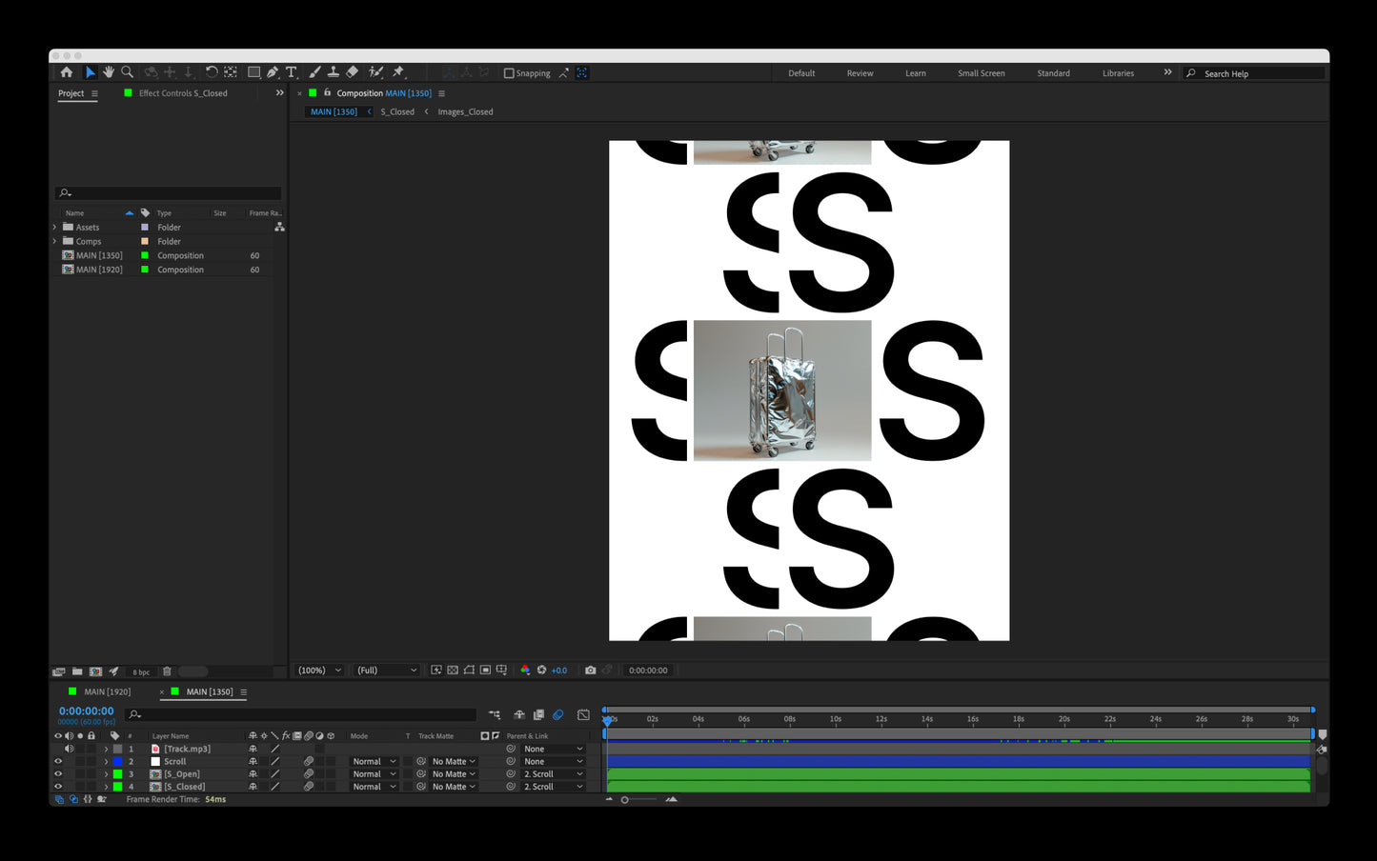The width and height of the screenshot is (1377, 861).
Task: Open grid and guide options in viewer
Action: click(501, 671)
